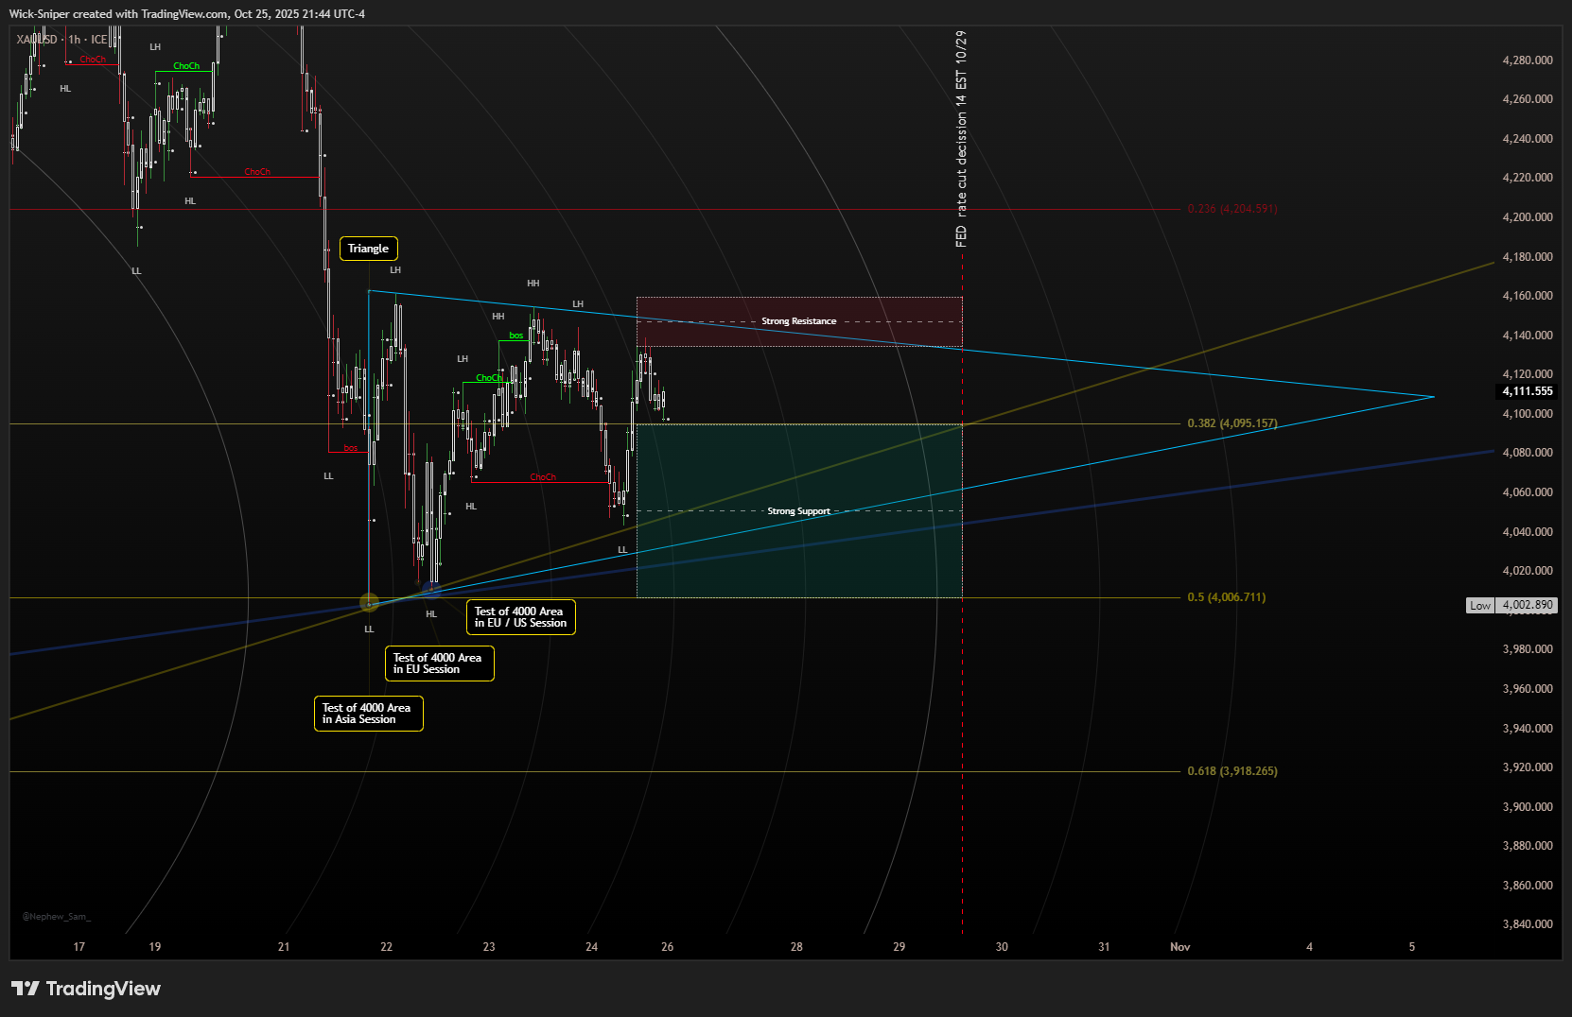Click the Strong Resistance zone label
Viewport: 1572px width, 1017px height.
(x=799, y=321)
